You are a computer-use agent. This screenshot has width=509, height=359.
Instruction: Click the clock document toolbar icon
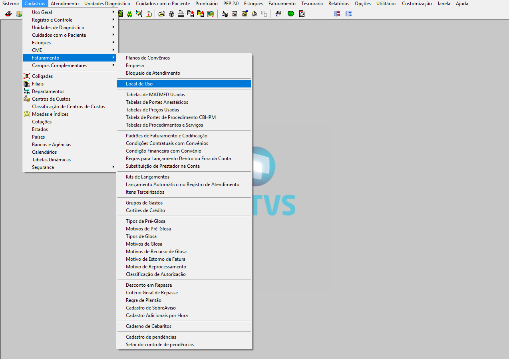coord(302,14)
